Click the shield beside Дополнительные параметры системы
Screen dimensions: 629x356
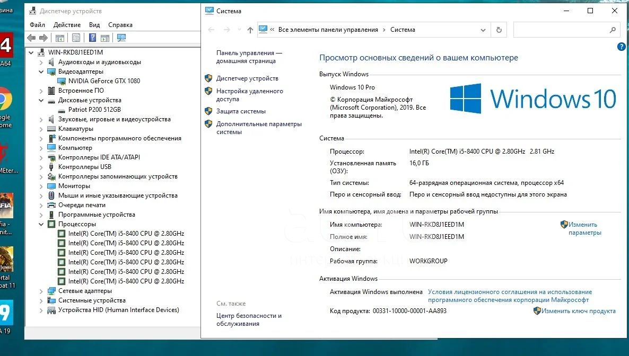pos(208,124)
